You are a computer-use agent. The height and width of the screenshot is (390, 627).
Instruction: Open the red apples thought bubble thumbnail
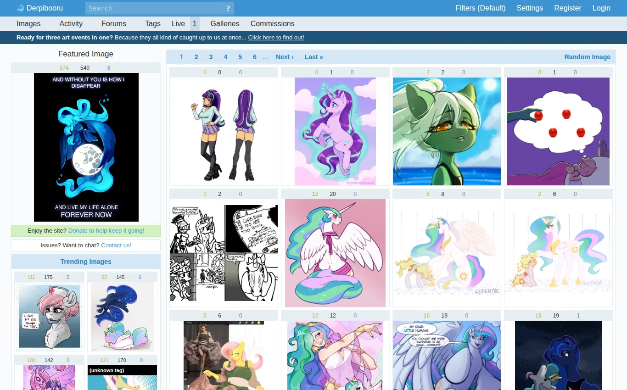point(558,132)
